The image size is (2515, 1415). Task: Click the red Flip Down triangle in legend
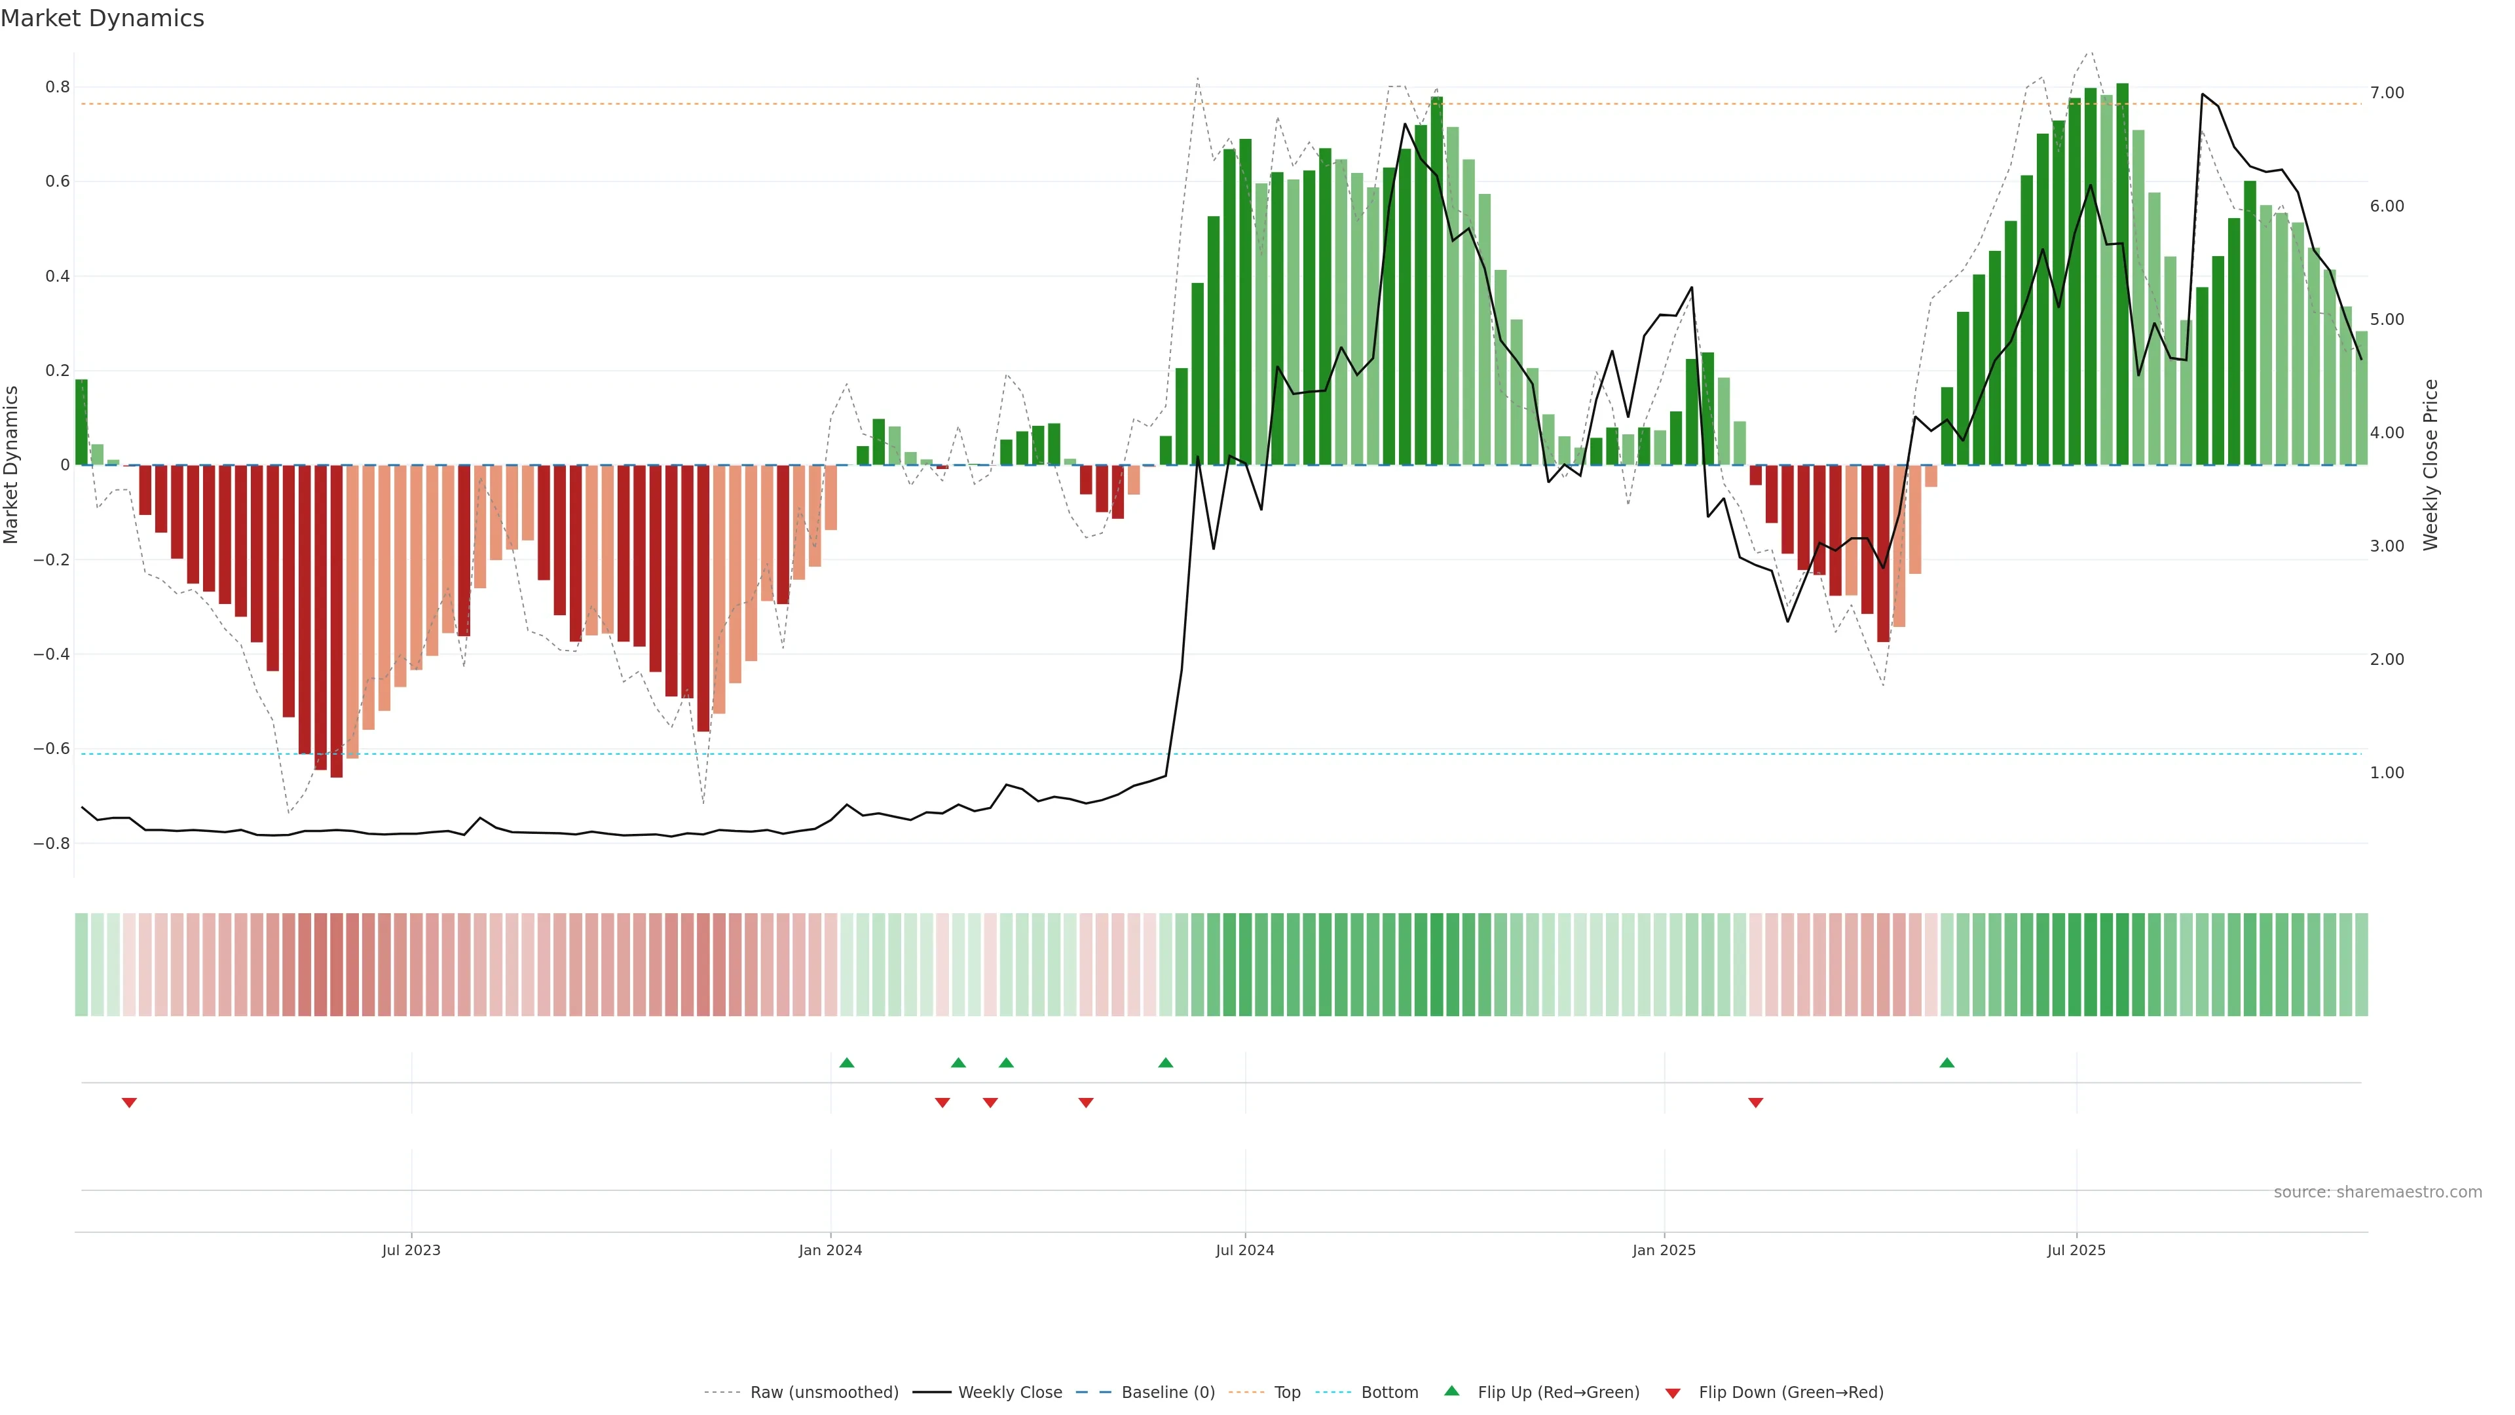(x=1673, y=1393)
